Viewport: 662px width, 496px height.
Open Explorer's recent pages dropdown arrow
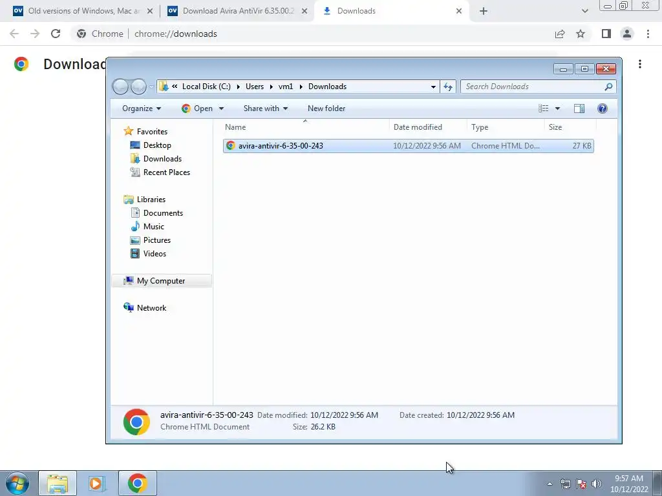click(151, 87)
